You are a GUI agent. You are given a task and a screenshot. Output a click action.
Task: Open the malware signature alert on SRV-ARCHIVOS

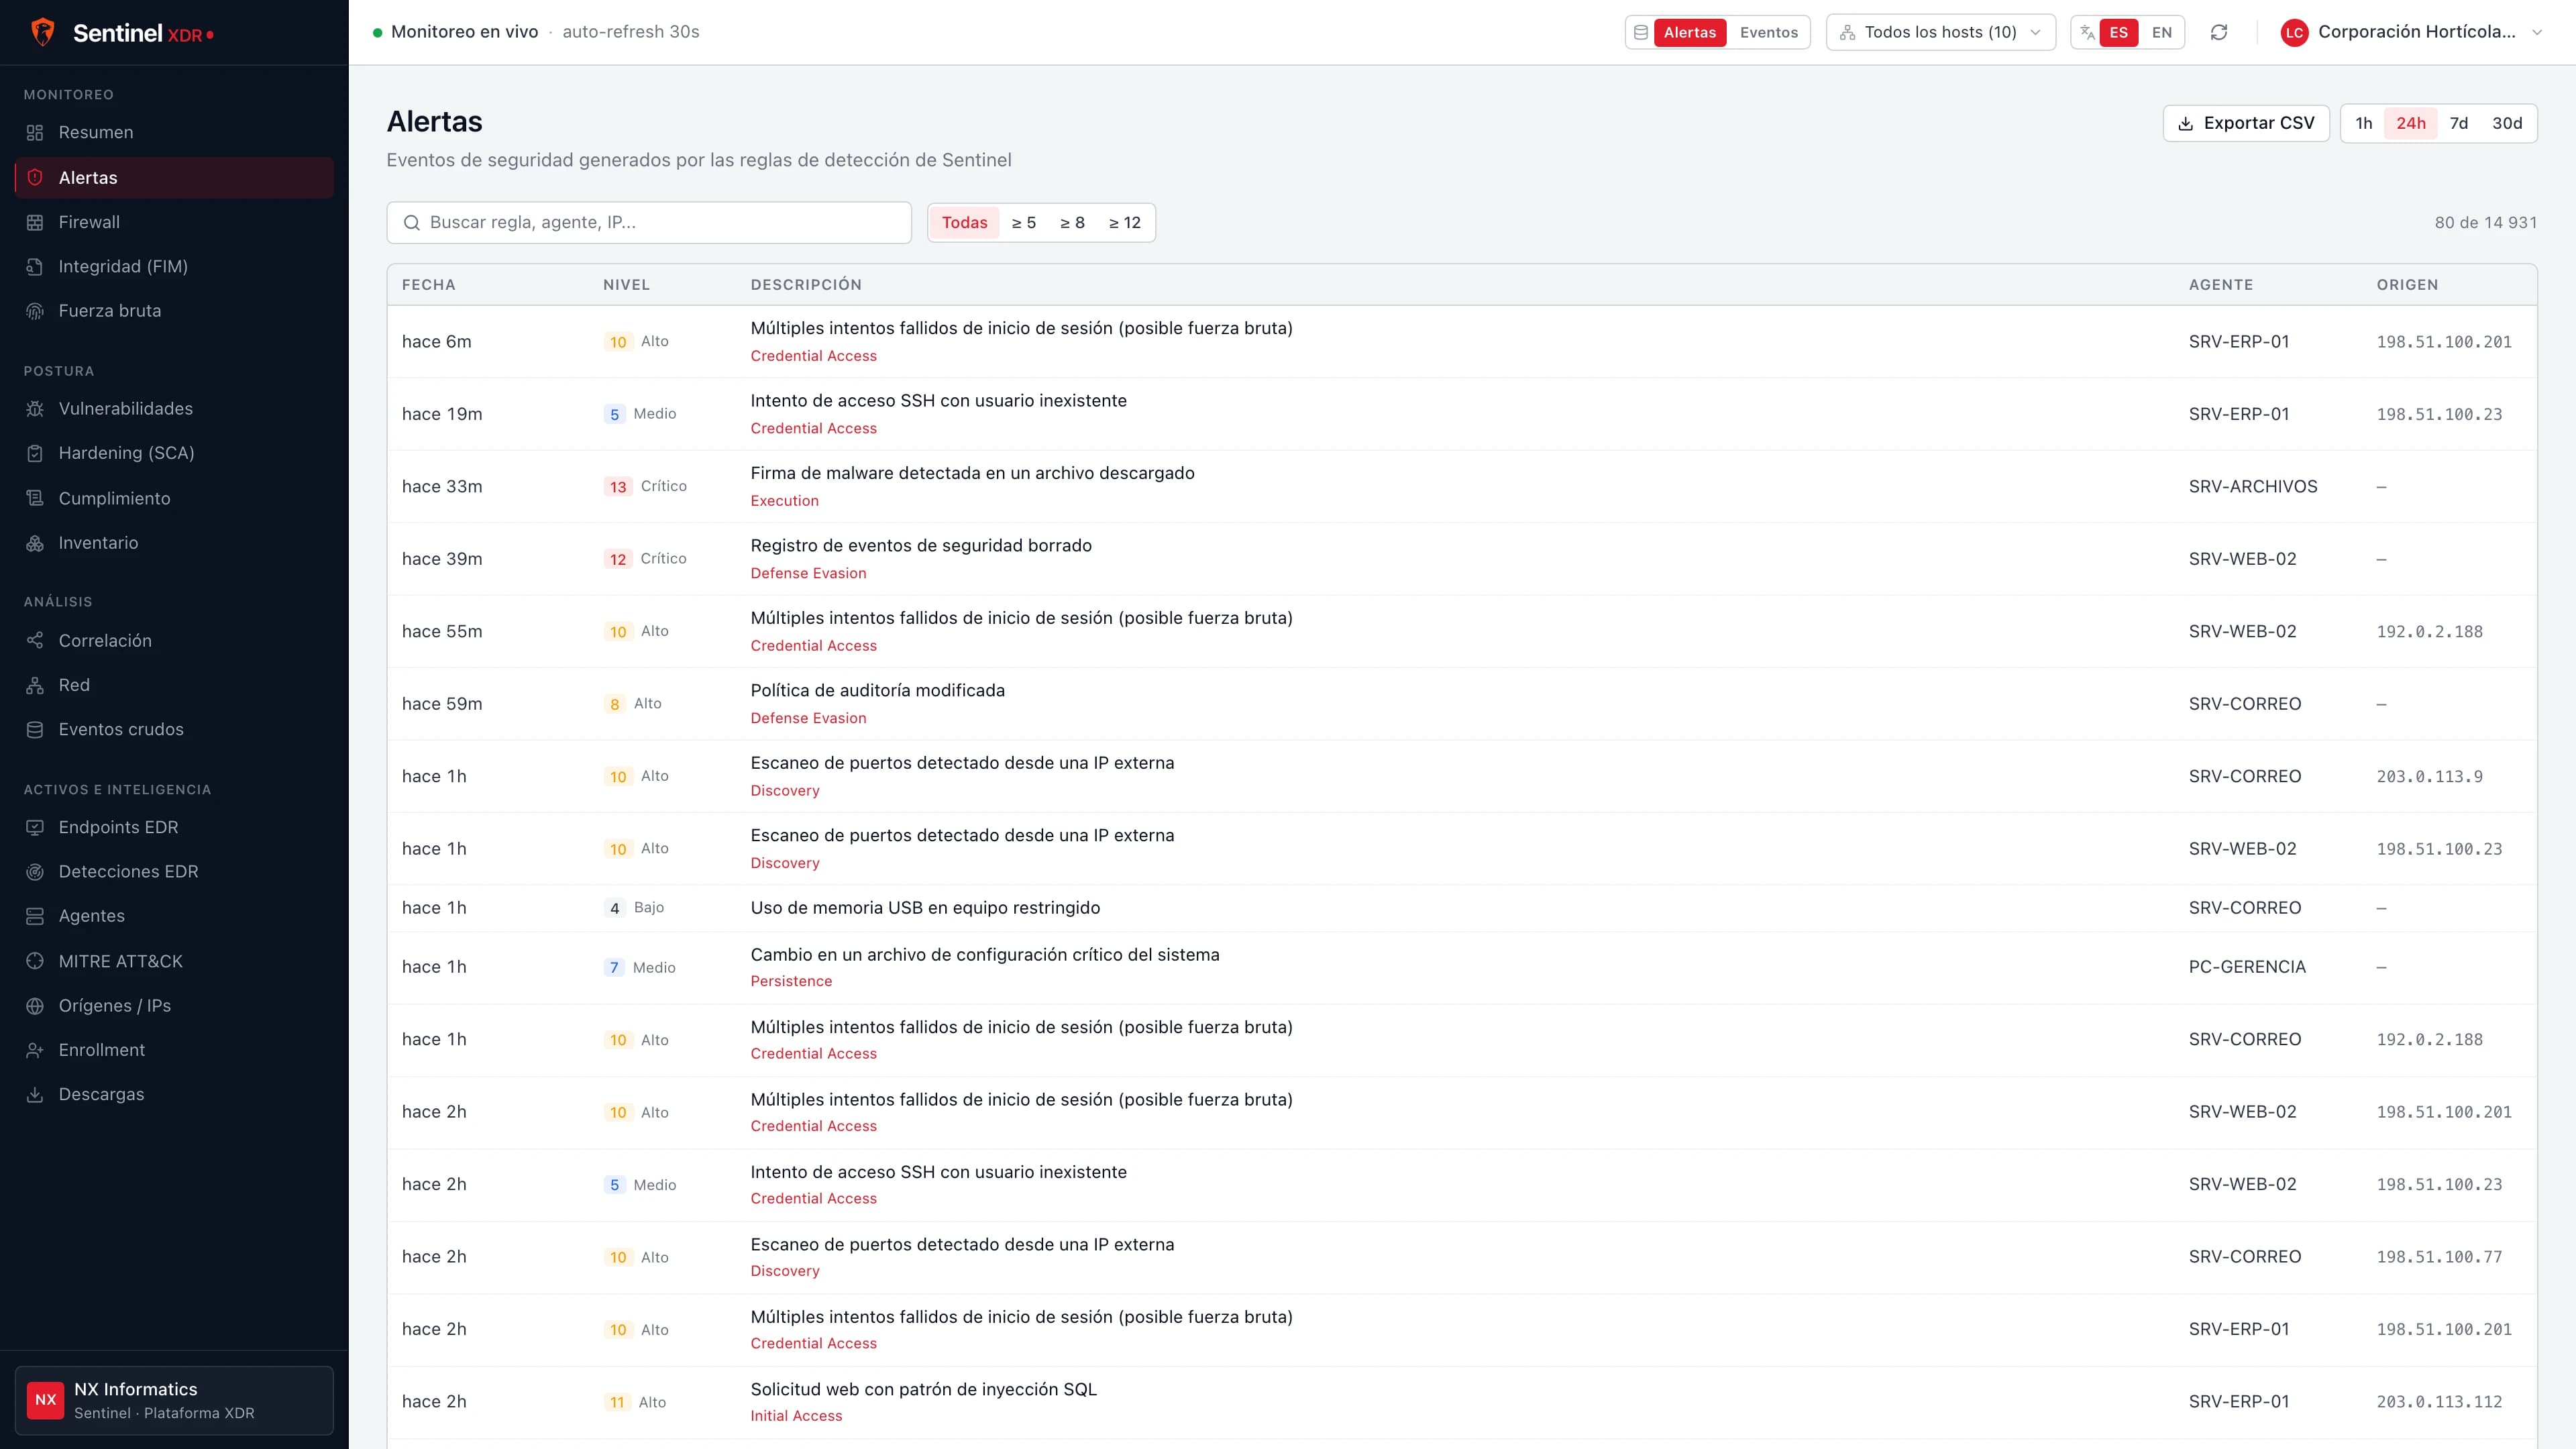click(x=1462, y=486)
